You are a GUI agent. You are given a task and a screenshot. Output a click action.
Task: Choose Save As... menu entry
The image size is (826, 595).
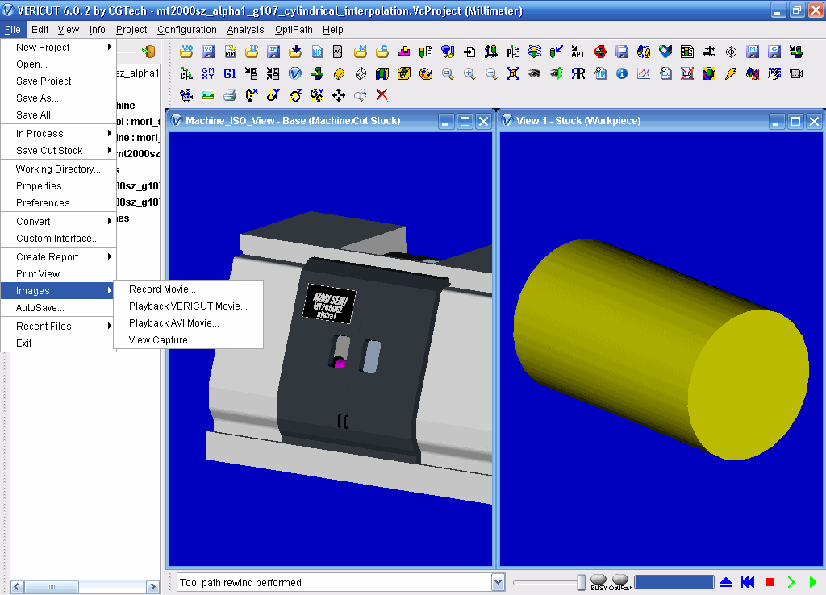click(58, 98)
